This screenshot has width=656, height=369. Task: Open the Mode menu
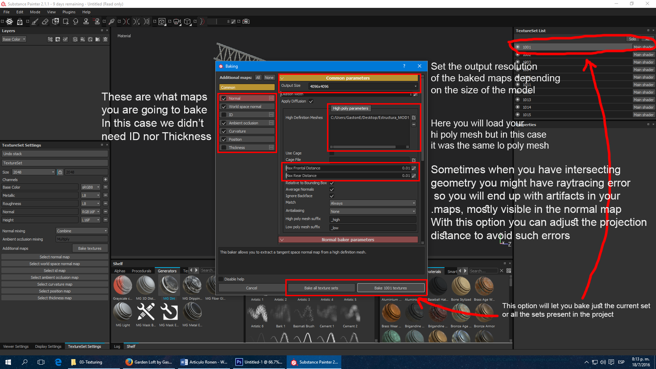pyautogui.click(x=35, y=12)
